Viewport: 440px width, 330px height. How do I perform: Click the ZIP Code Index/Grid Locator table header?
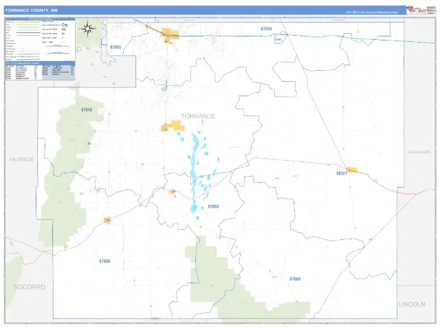pos(40,63)
